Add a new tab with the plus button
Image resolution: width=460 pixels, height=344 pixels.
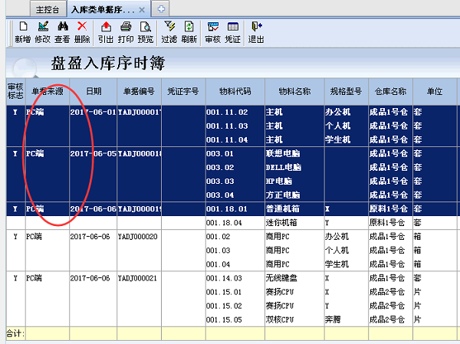[160, 9]
